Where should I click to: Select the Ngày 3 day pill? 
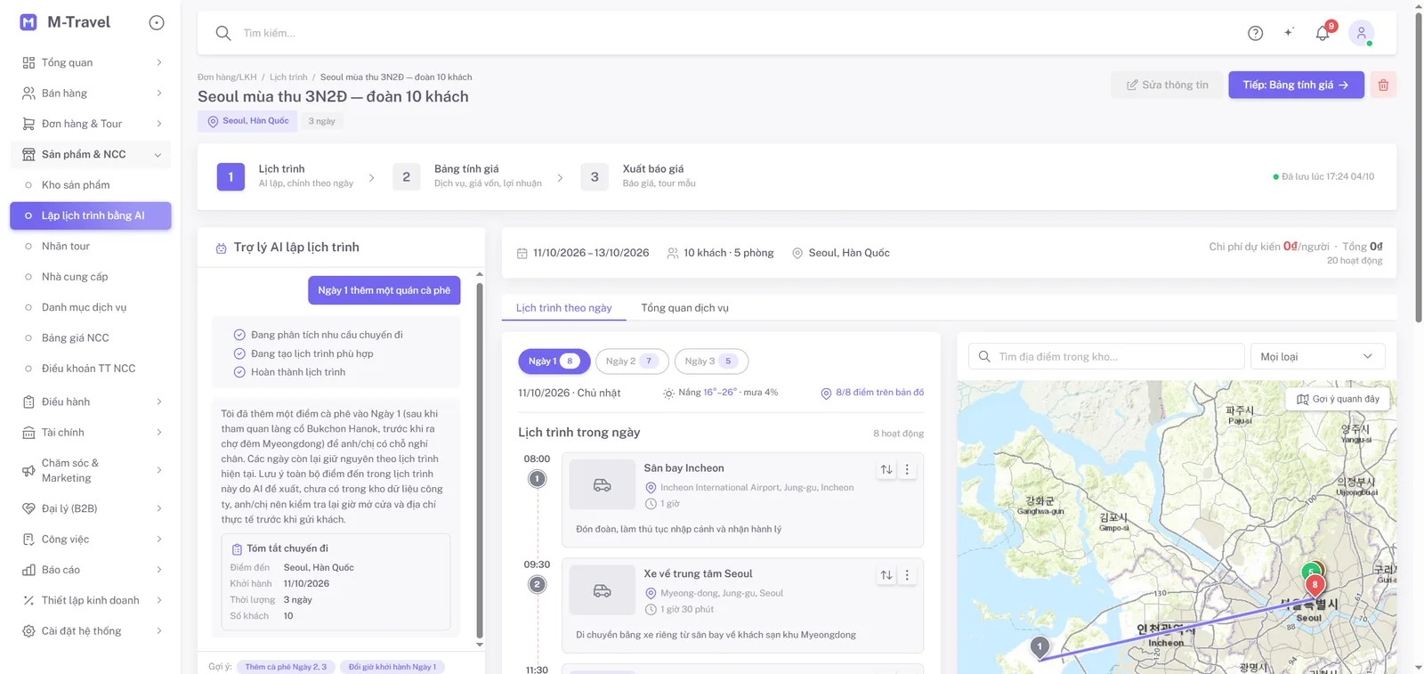711,361
